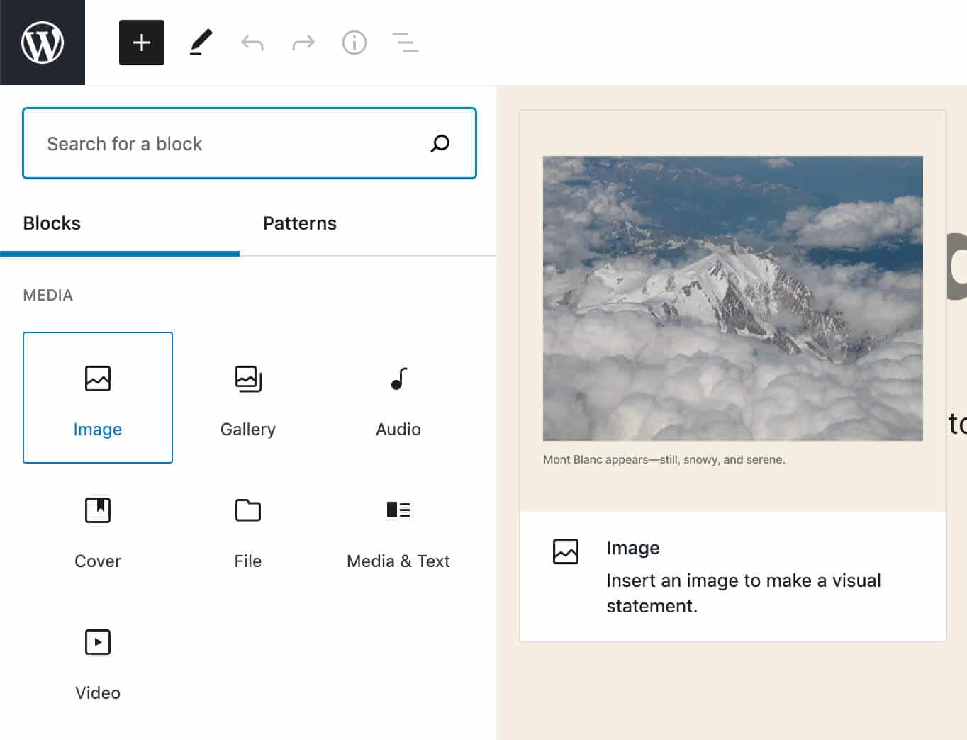Open the Document Overview list icon
Viewport: 967px width, 740px height.
pyautogui.click(x=405, y=43)
